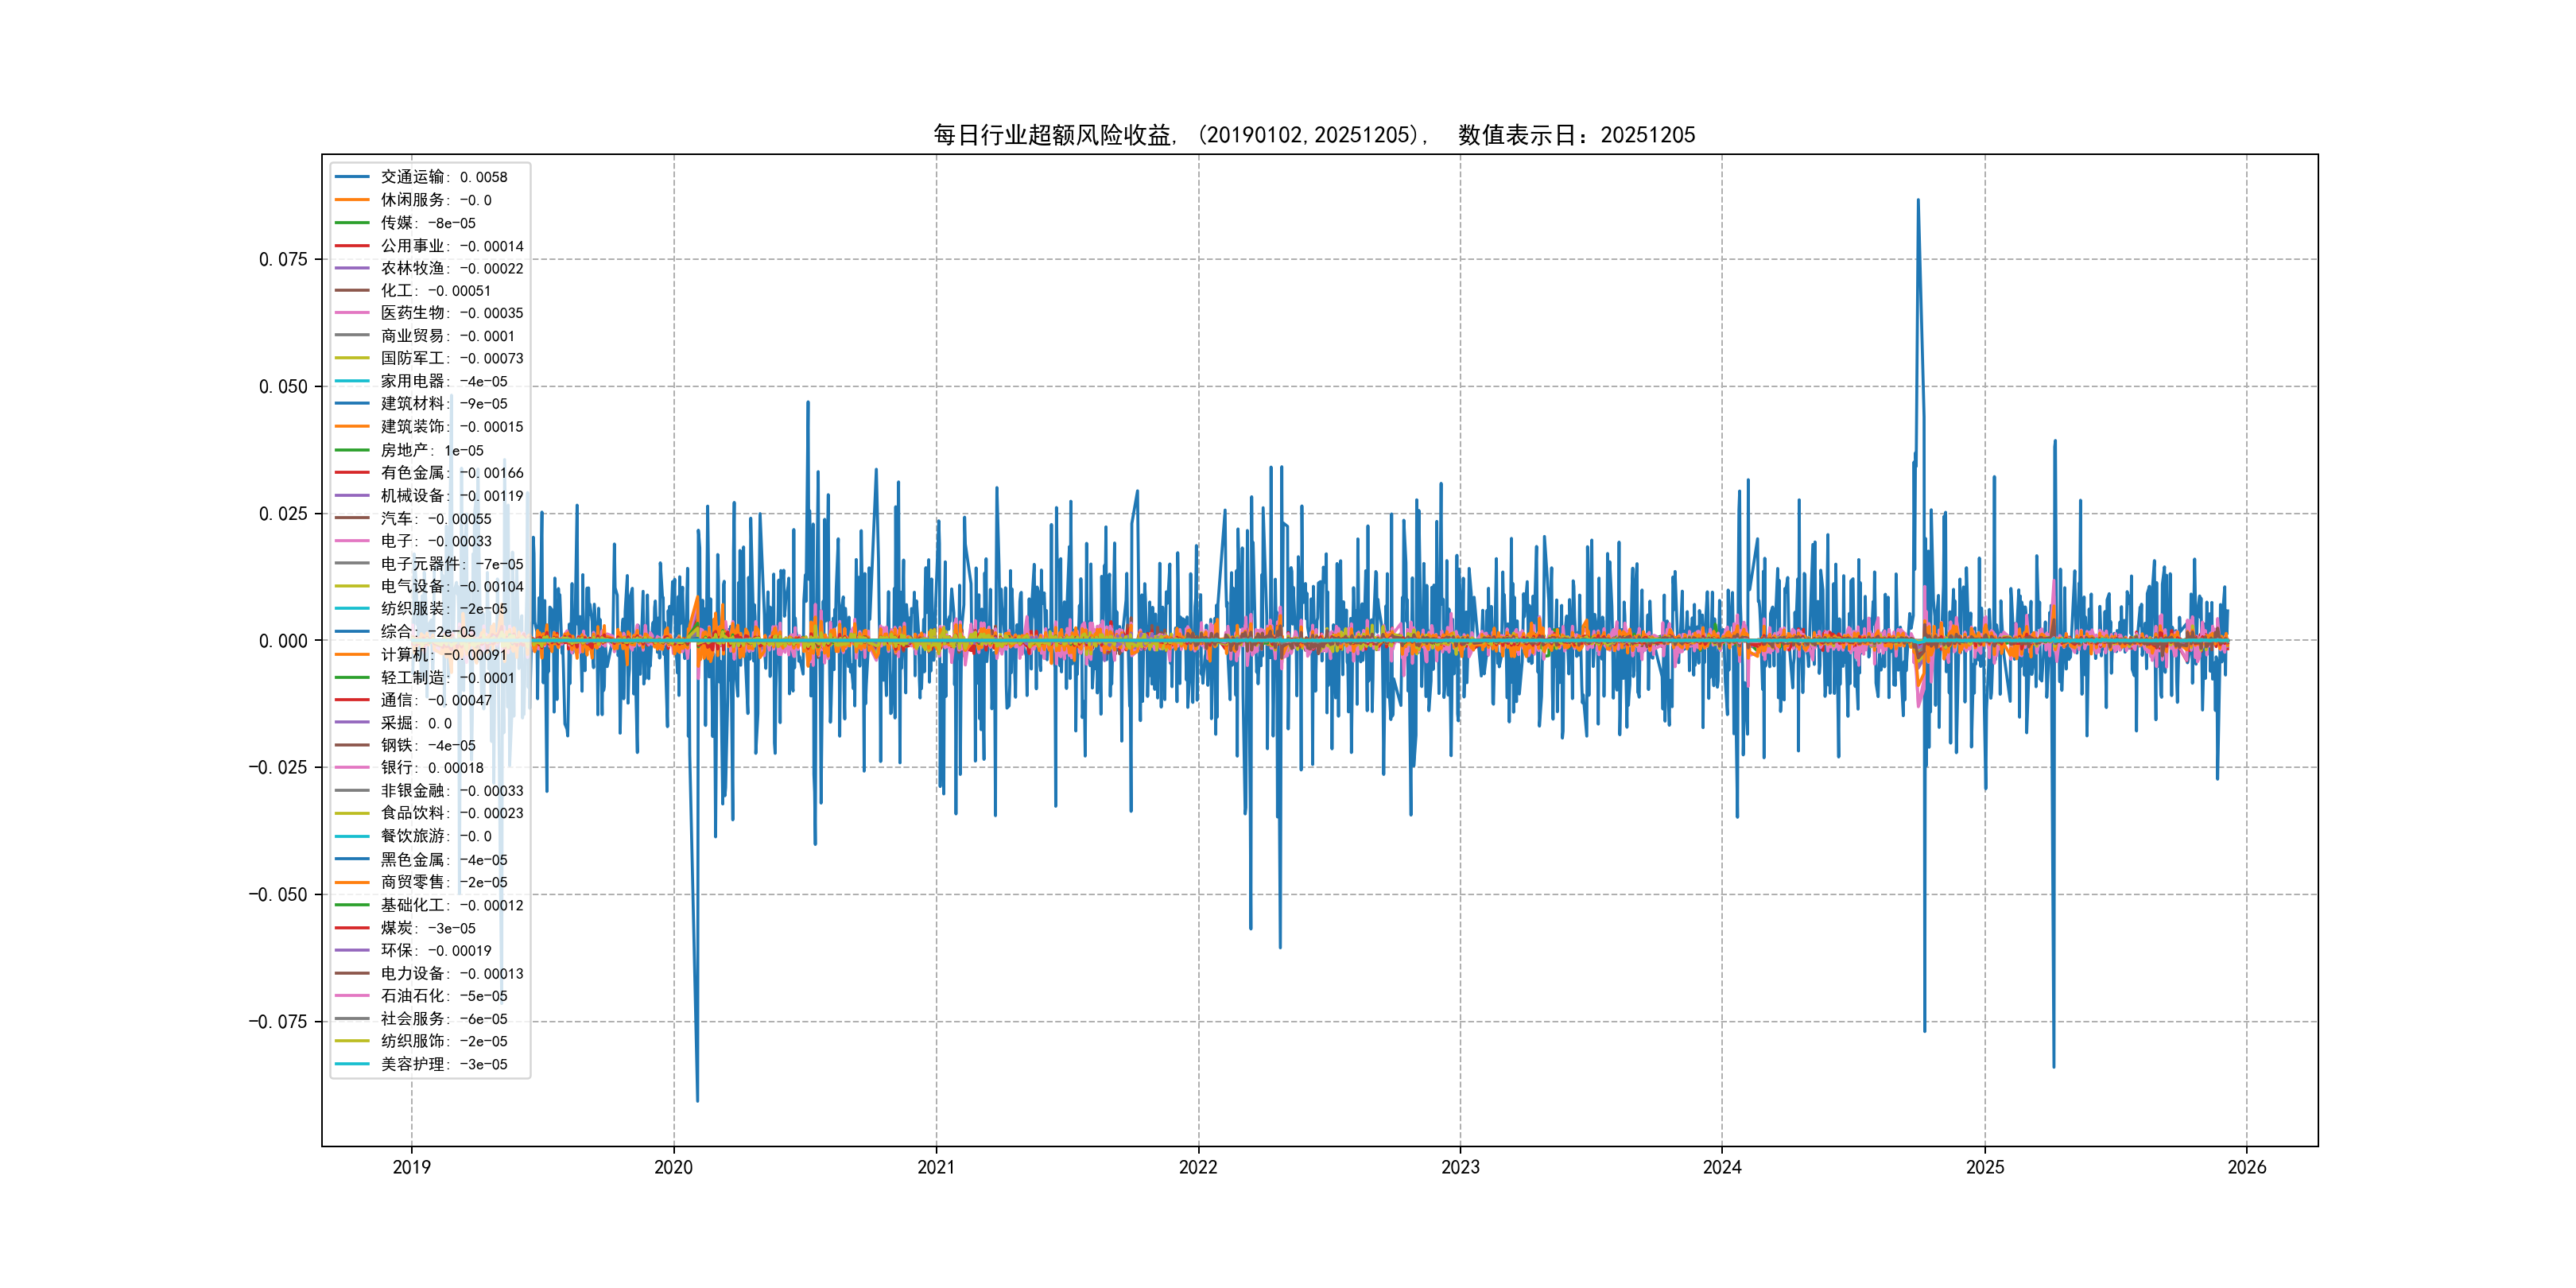Click the -0.050 y-axis tick label
This screenshot has height=1288, width=2576.
pyautogui.click(x=278, y=895)
